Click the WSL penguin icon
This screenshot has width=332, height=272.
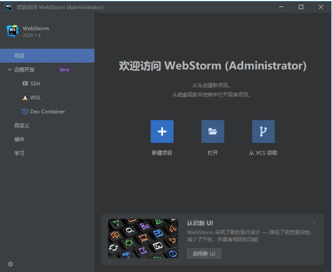pyautogui.click(x=25, y=97)
